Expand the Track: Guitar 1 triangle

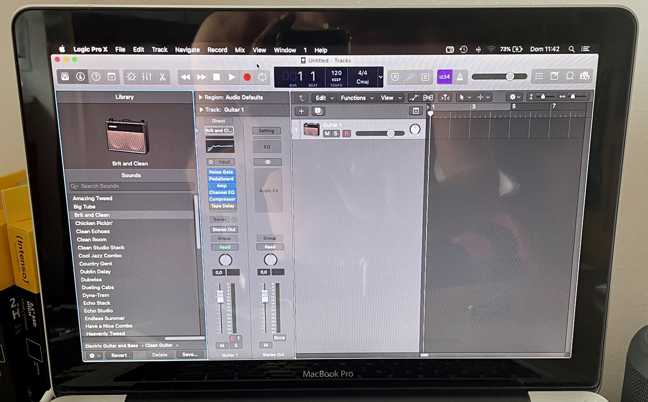point(201,110)
